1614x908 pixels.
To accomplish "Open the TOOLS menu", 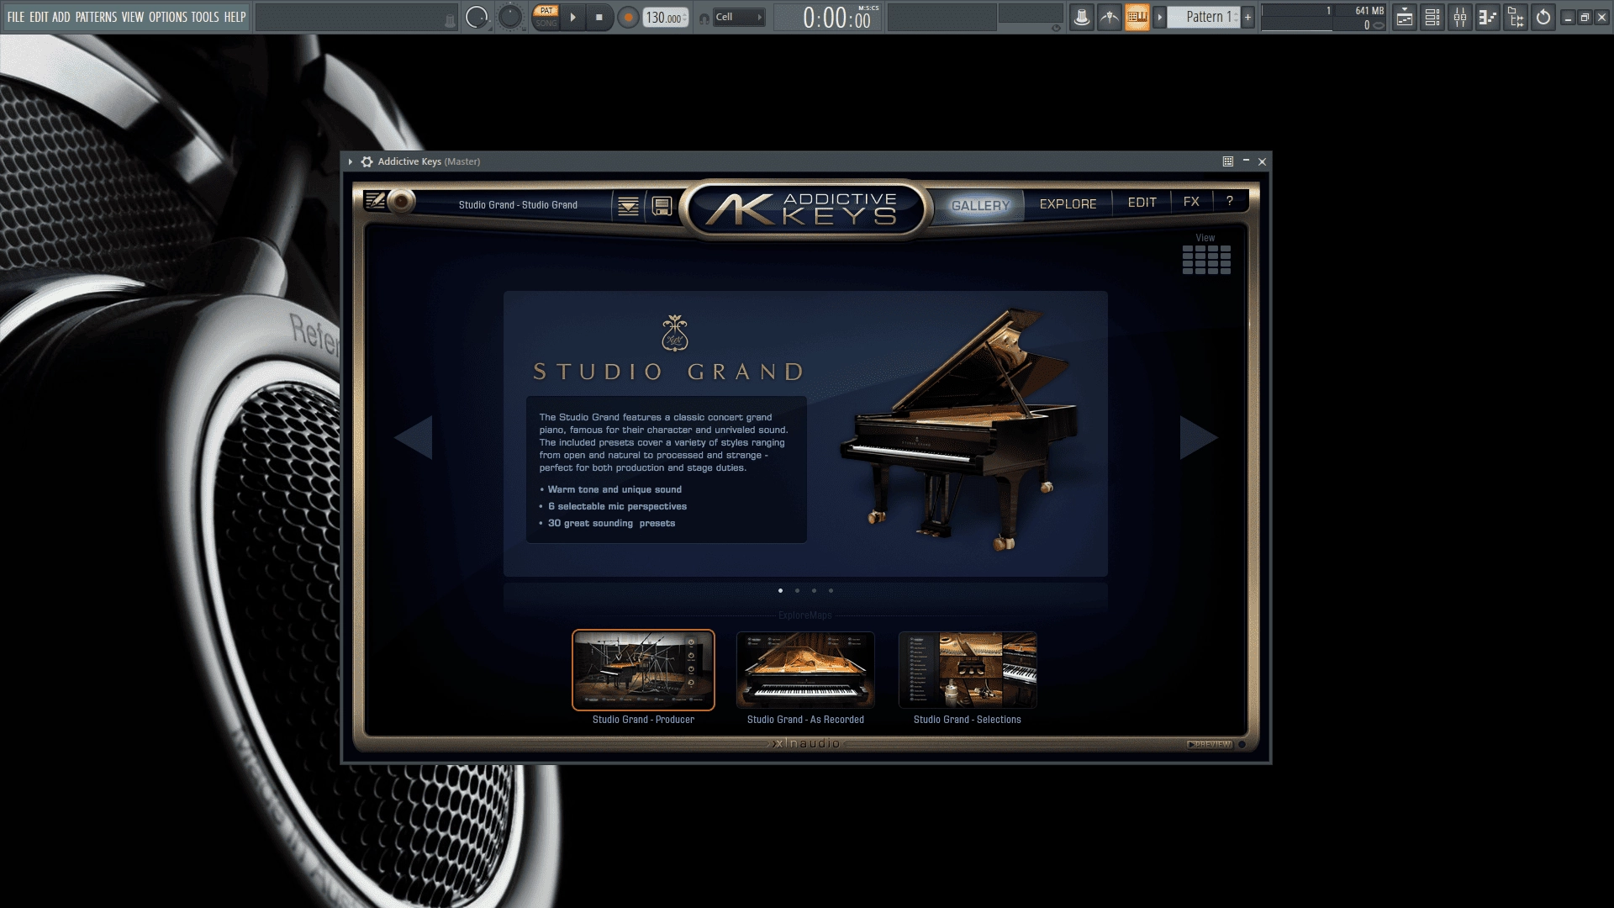I will 205,17.
